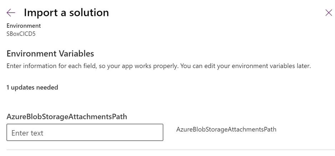Click the AzureBlobStorageAttachmentsPath text input field
335x156 pixels.
point(85,132)
